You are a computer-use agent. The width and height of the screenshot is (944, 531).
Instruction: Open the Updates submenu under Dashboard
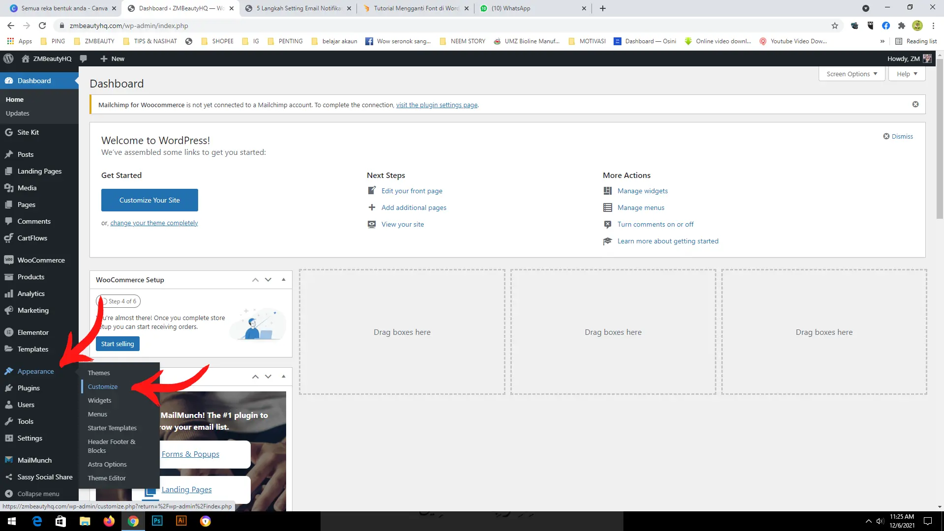(x=18, y=113)
